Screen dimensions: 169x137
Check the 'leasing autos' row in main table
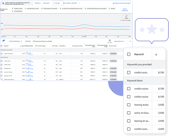(2, 68)
